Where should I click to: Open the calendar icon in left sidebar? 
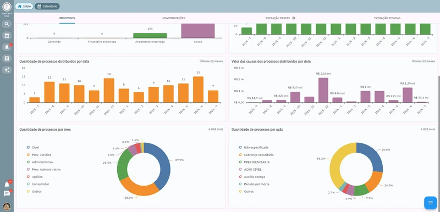click(7, 36)
